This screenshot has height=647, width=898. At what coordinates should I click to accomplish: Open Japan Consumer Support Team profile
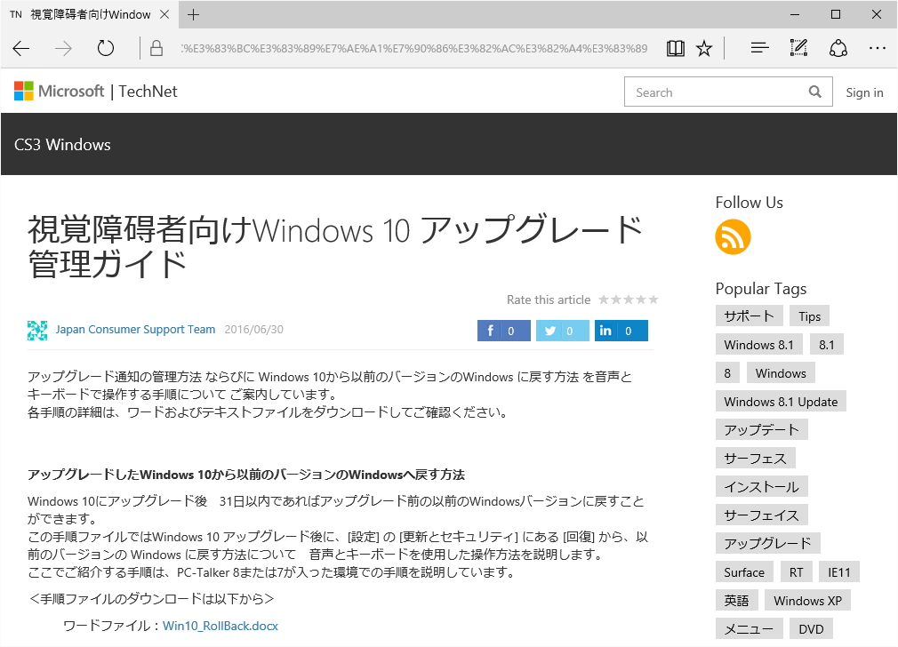[x=135, y=329]
